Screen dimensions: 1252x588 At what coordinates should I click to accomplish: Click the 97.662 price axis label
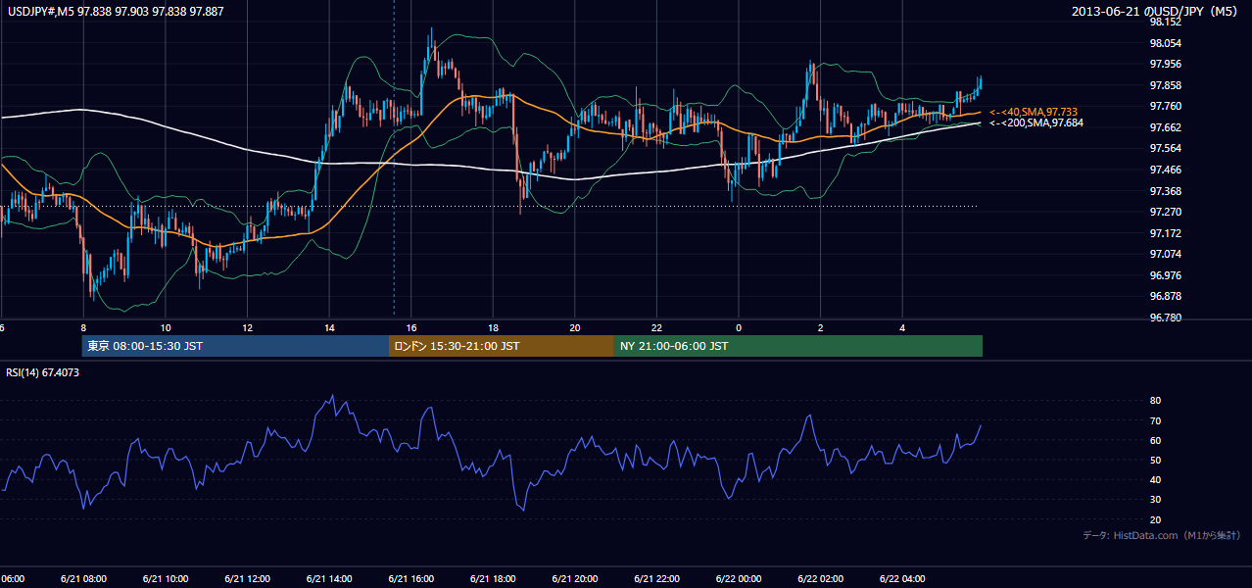[1166, 127]
